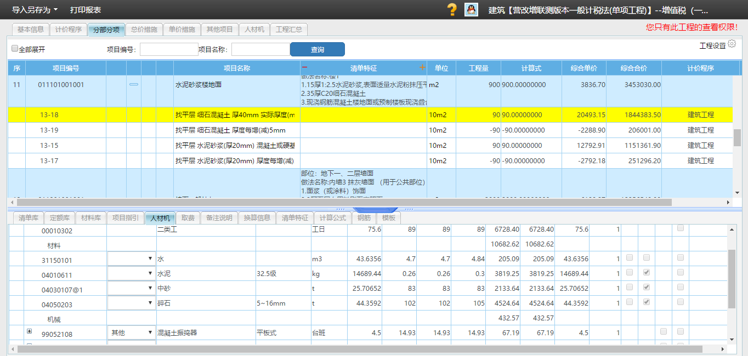Click the 查询 search button
This screenshot has width=748, height=356.
pyautogui.click(x=318, y=49)
